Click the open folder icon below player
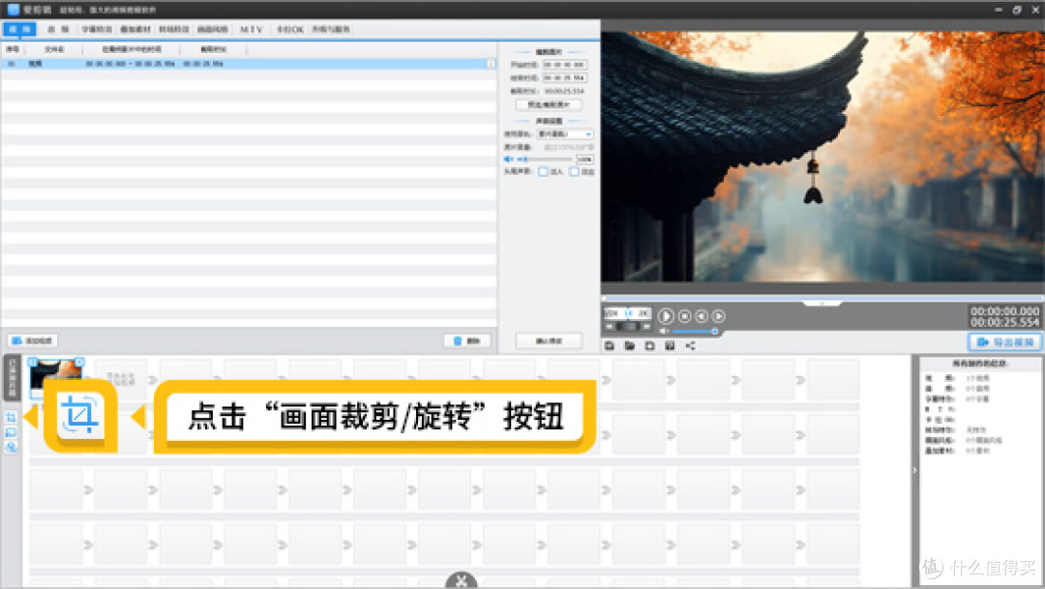Viewport: 1045px width, 589px height. 629,346
